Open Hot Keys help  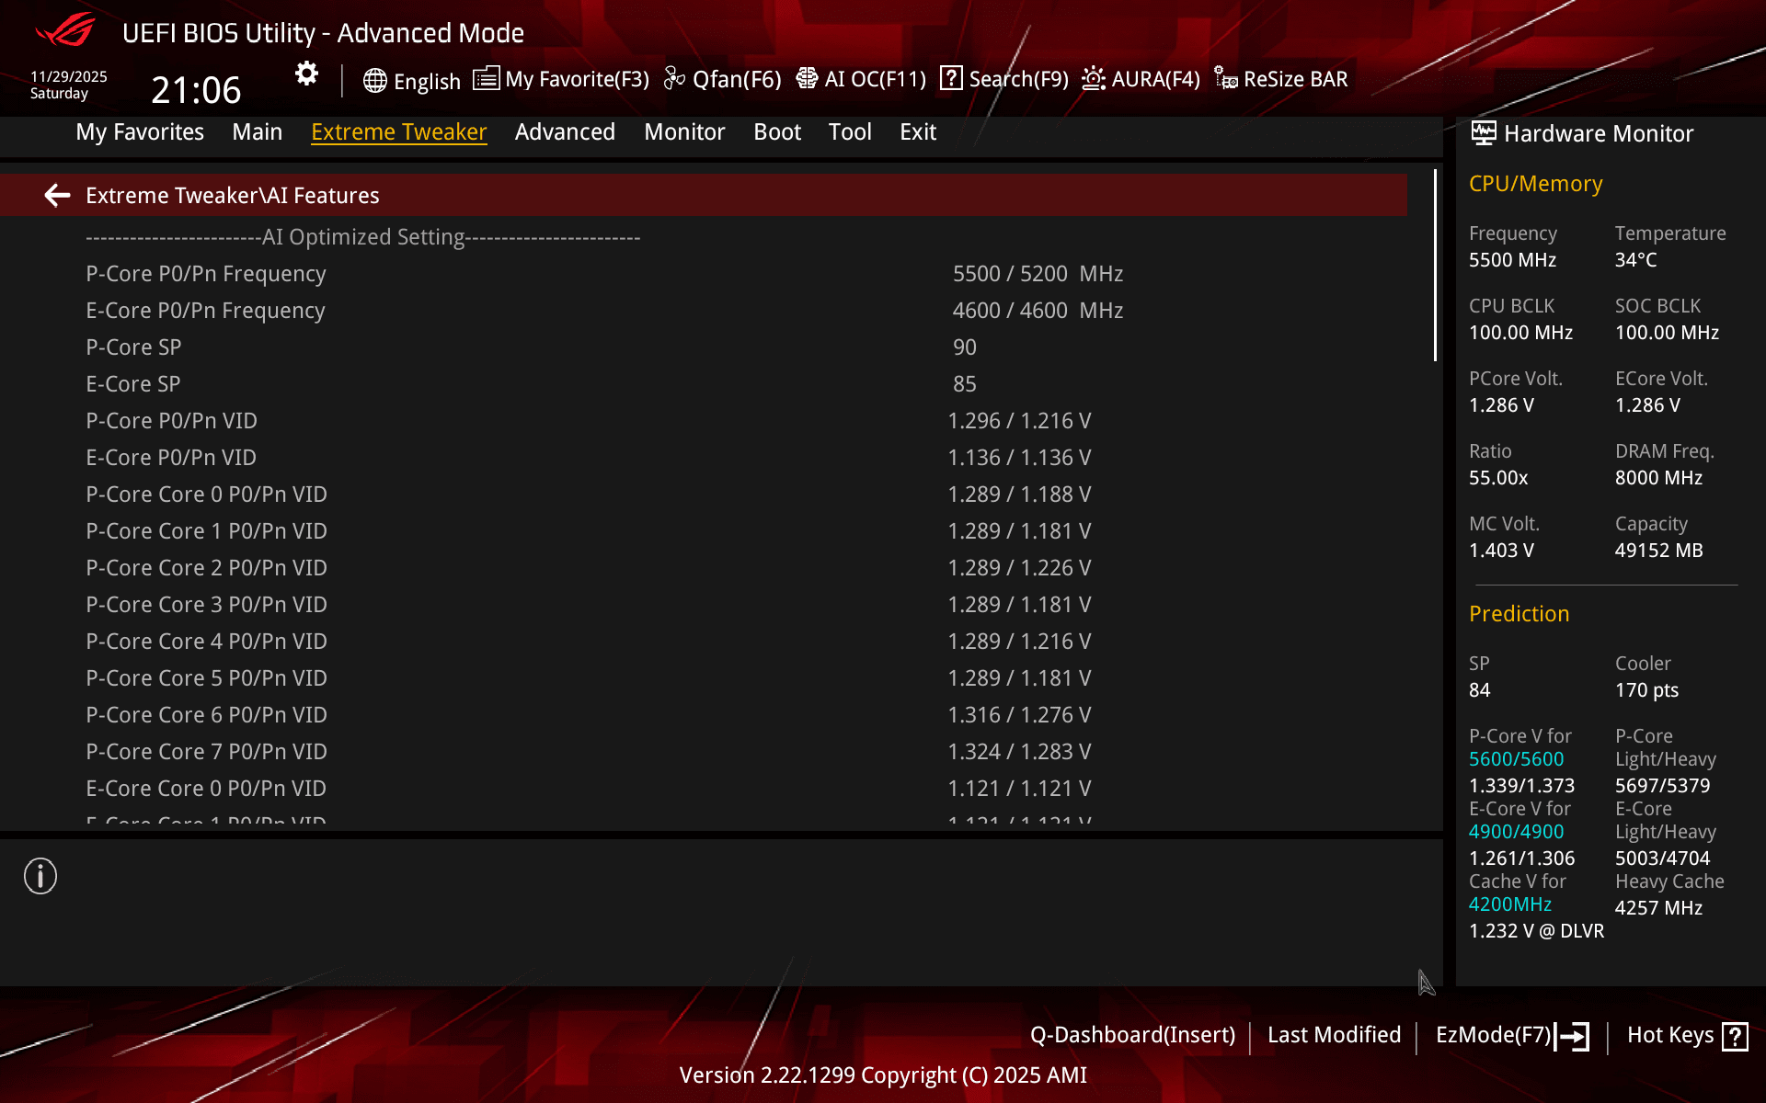pyautogui.click(x=1686, y=1035)
